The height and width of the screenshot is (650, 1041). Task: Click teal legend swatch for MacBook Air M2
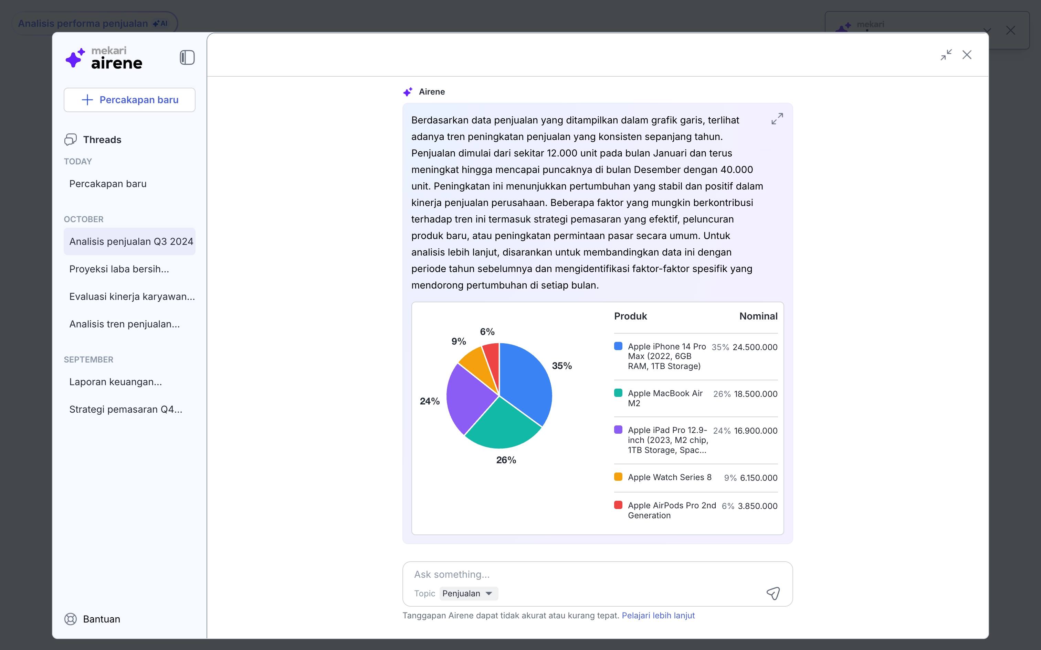pyautogui.click(x=618, y=393)
